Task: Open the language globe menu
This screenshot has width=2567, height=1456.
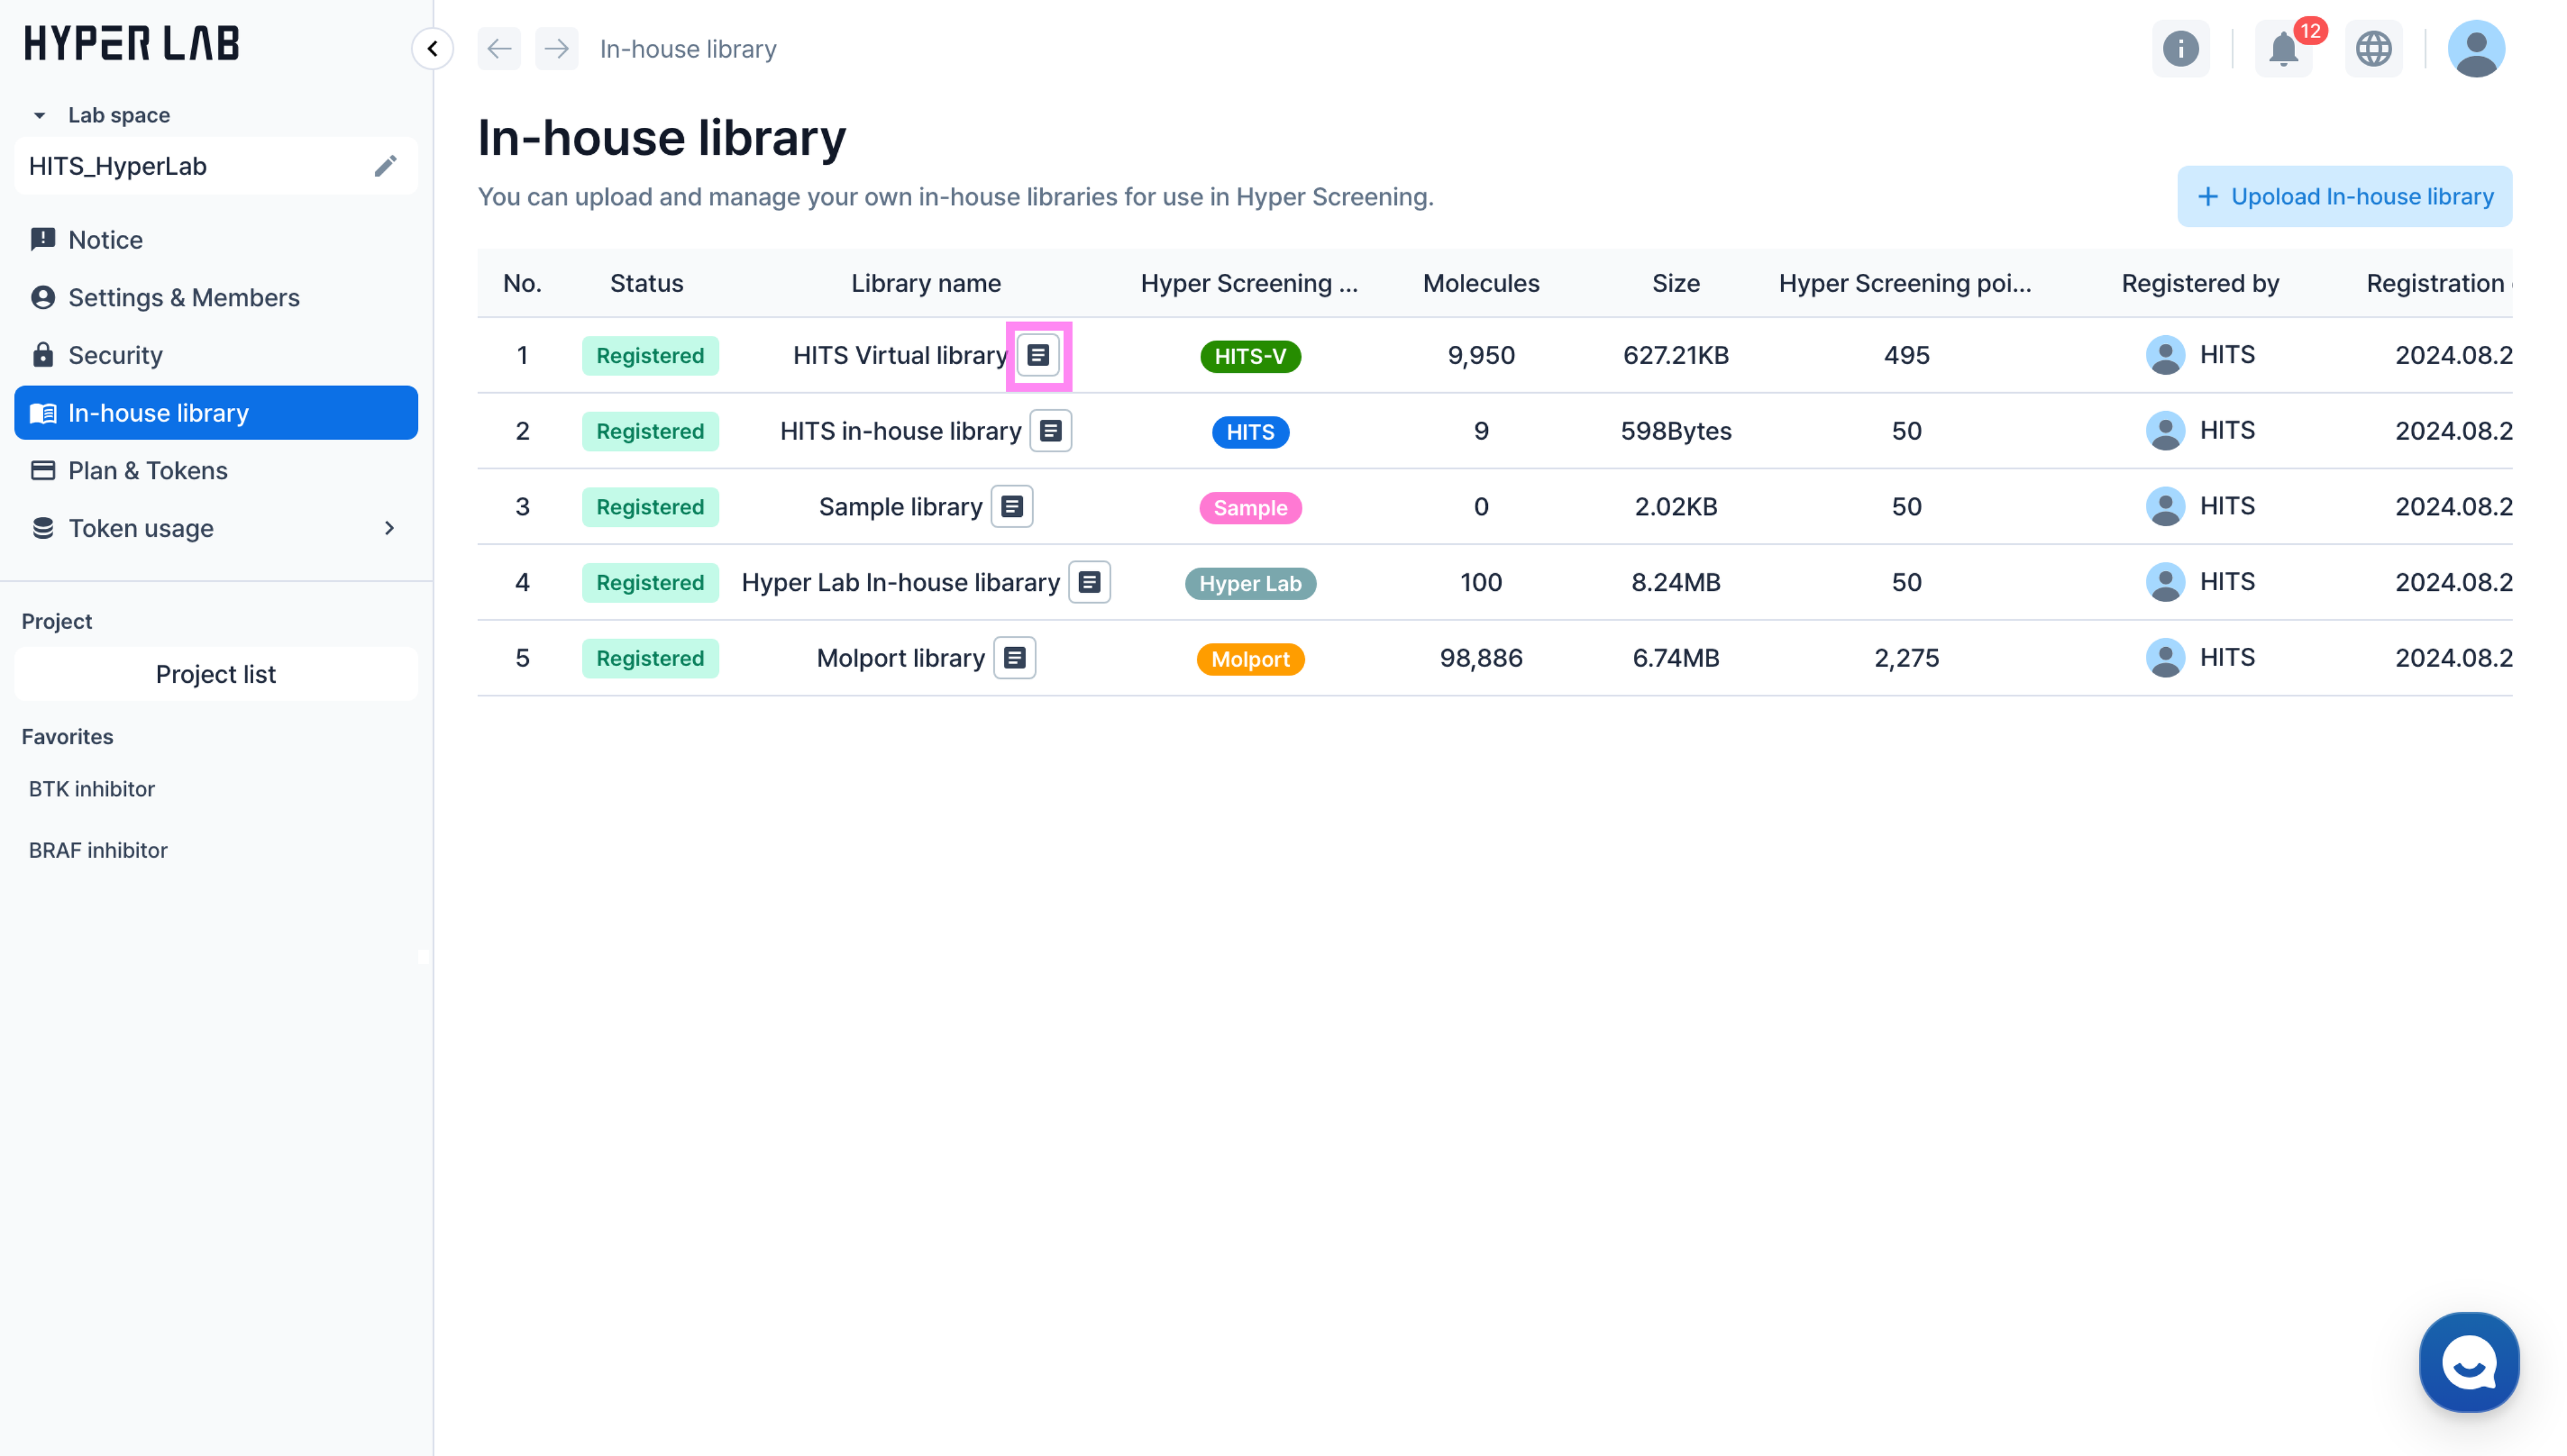Action: (2373, 49)
